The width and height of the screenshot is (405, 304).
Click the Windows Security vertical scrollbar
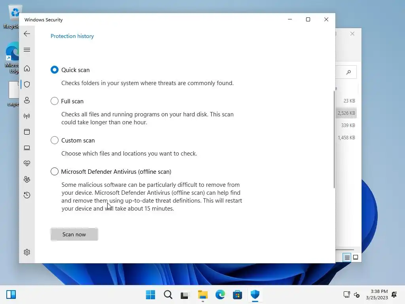(x=334, y=140)
